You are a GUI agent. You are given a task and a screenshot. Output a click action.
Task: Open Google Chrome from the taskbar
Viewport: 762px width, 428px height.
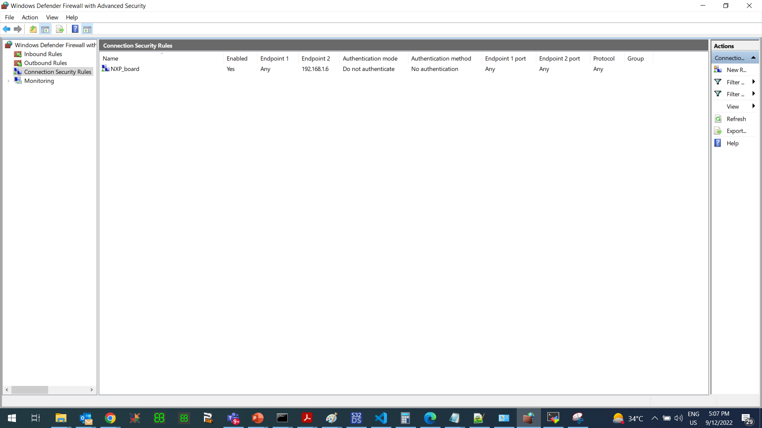point(110,418)
